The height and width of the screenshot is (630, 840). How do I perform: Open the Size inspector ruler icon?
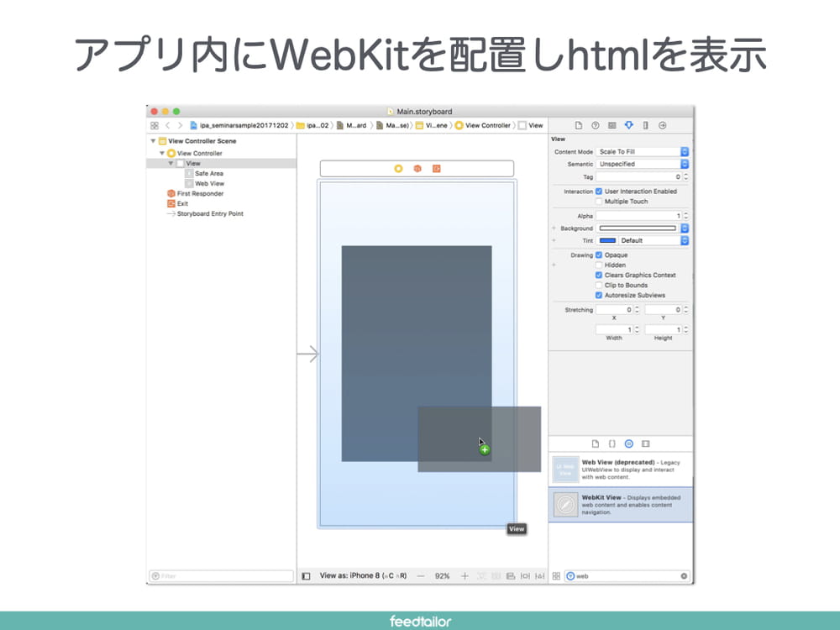tap(645, 125)
